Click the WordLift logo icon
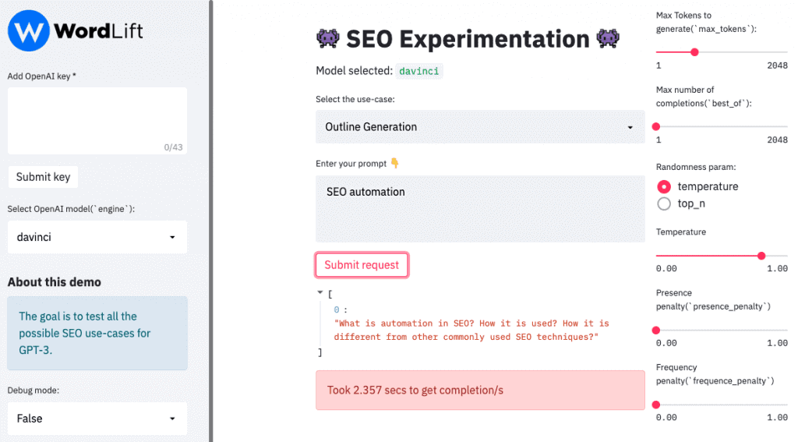 click(29, 30)
